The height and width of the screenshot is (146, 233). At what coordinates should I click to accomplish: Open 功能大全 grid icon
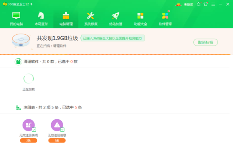click(141, 16)
